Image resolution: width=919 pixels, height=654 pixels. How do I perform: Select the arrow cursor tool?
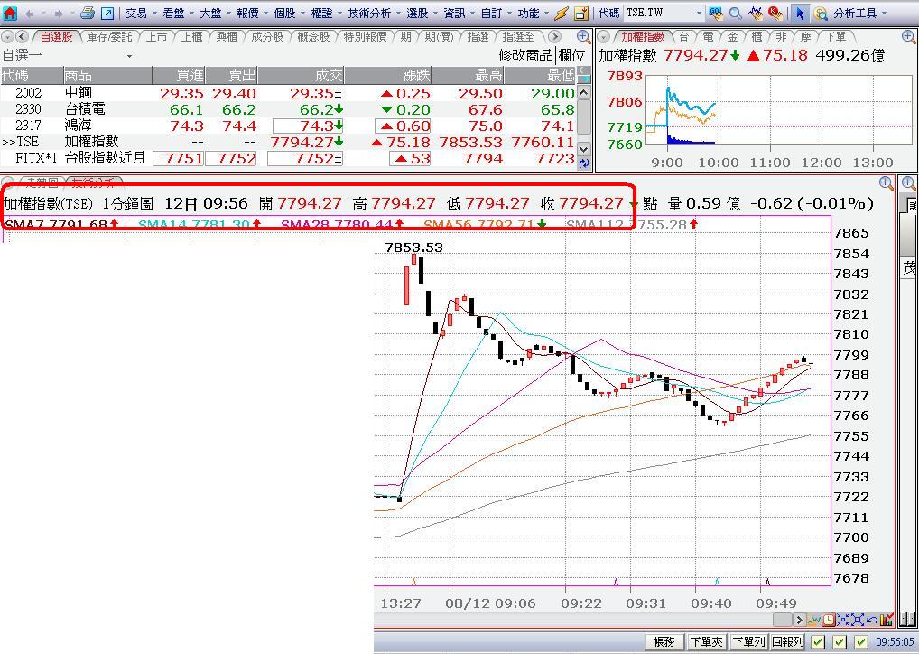800,13
